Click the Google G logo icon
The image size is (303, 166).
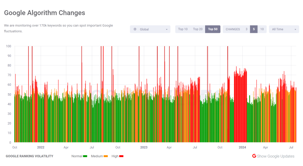(254, 156)
